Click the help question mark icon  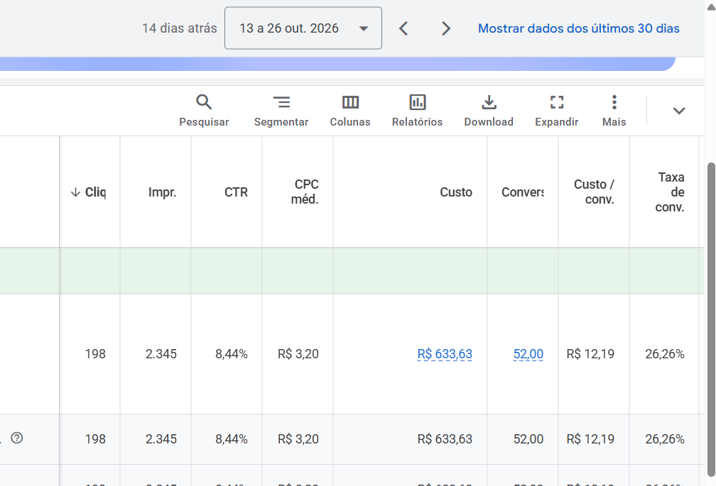(17, 438)
